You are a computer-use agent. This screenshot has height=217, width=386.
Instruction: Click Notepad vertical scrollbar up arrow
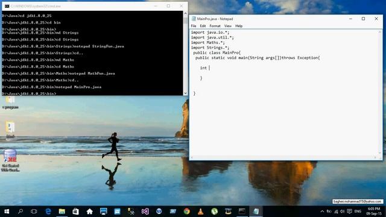(x=379, y=32)
